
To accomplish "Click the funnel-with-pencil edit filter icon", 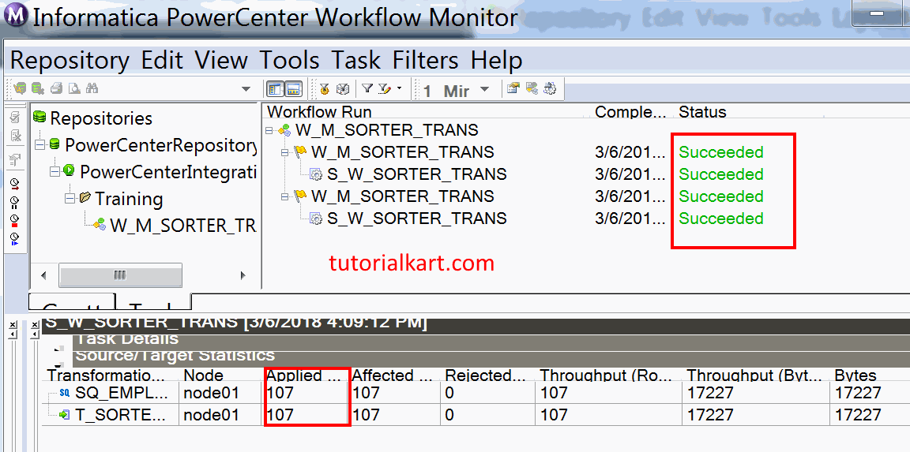I will [x=384, y=88].
